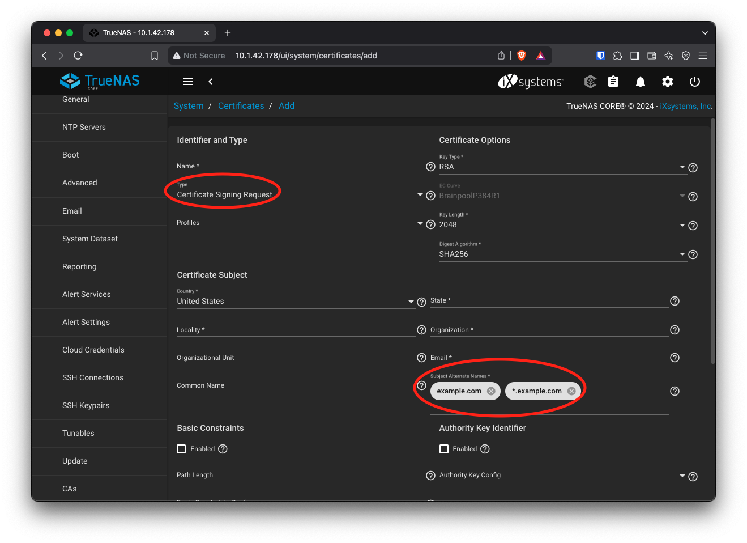Show help for the Type field
The width and height of the screenshot is (747, 543).
point(430,196)
